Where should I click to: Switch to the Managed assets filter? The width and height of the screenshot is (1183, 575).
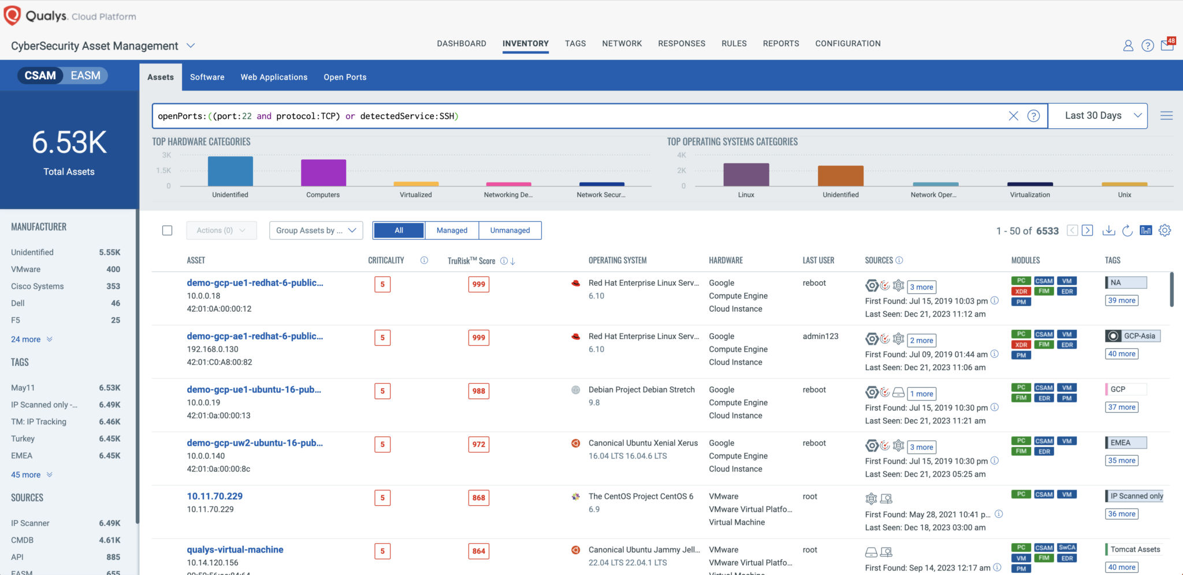coord(451,230)
